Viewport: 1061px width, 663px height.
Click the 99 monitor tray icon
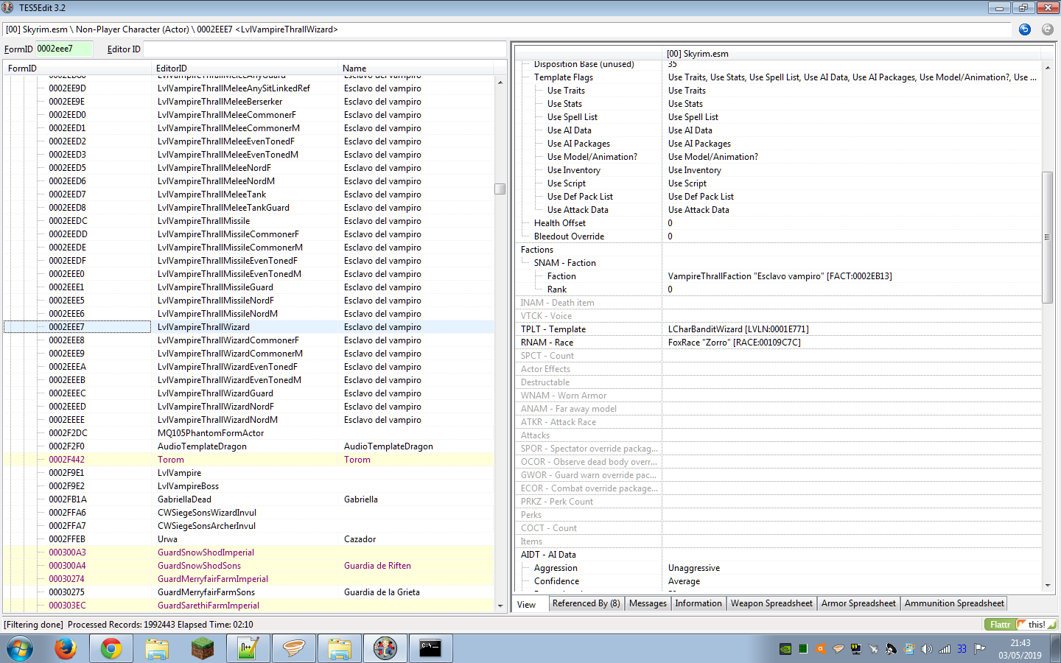click(x=856, y=649)
